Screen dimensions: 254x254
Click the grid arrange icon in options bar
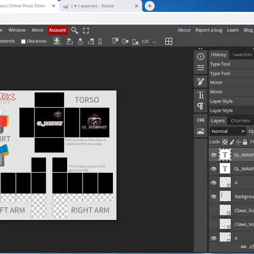(169, 41)
